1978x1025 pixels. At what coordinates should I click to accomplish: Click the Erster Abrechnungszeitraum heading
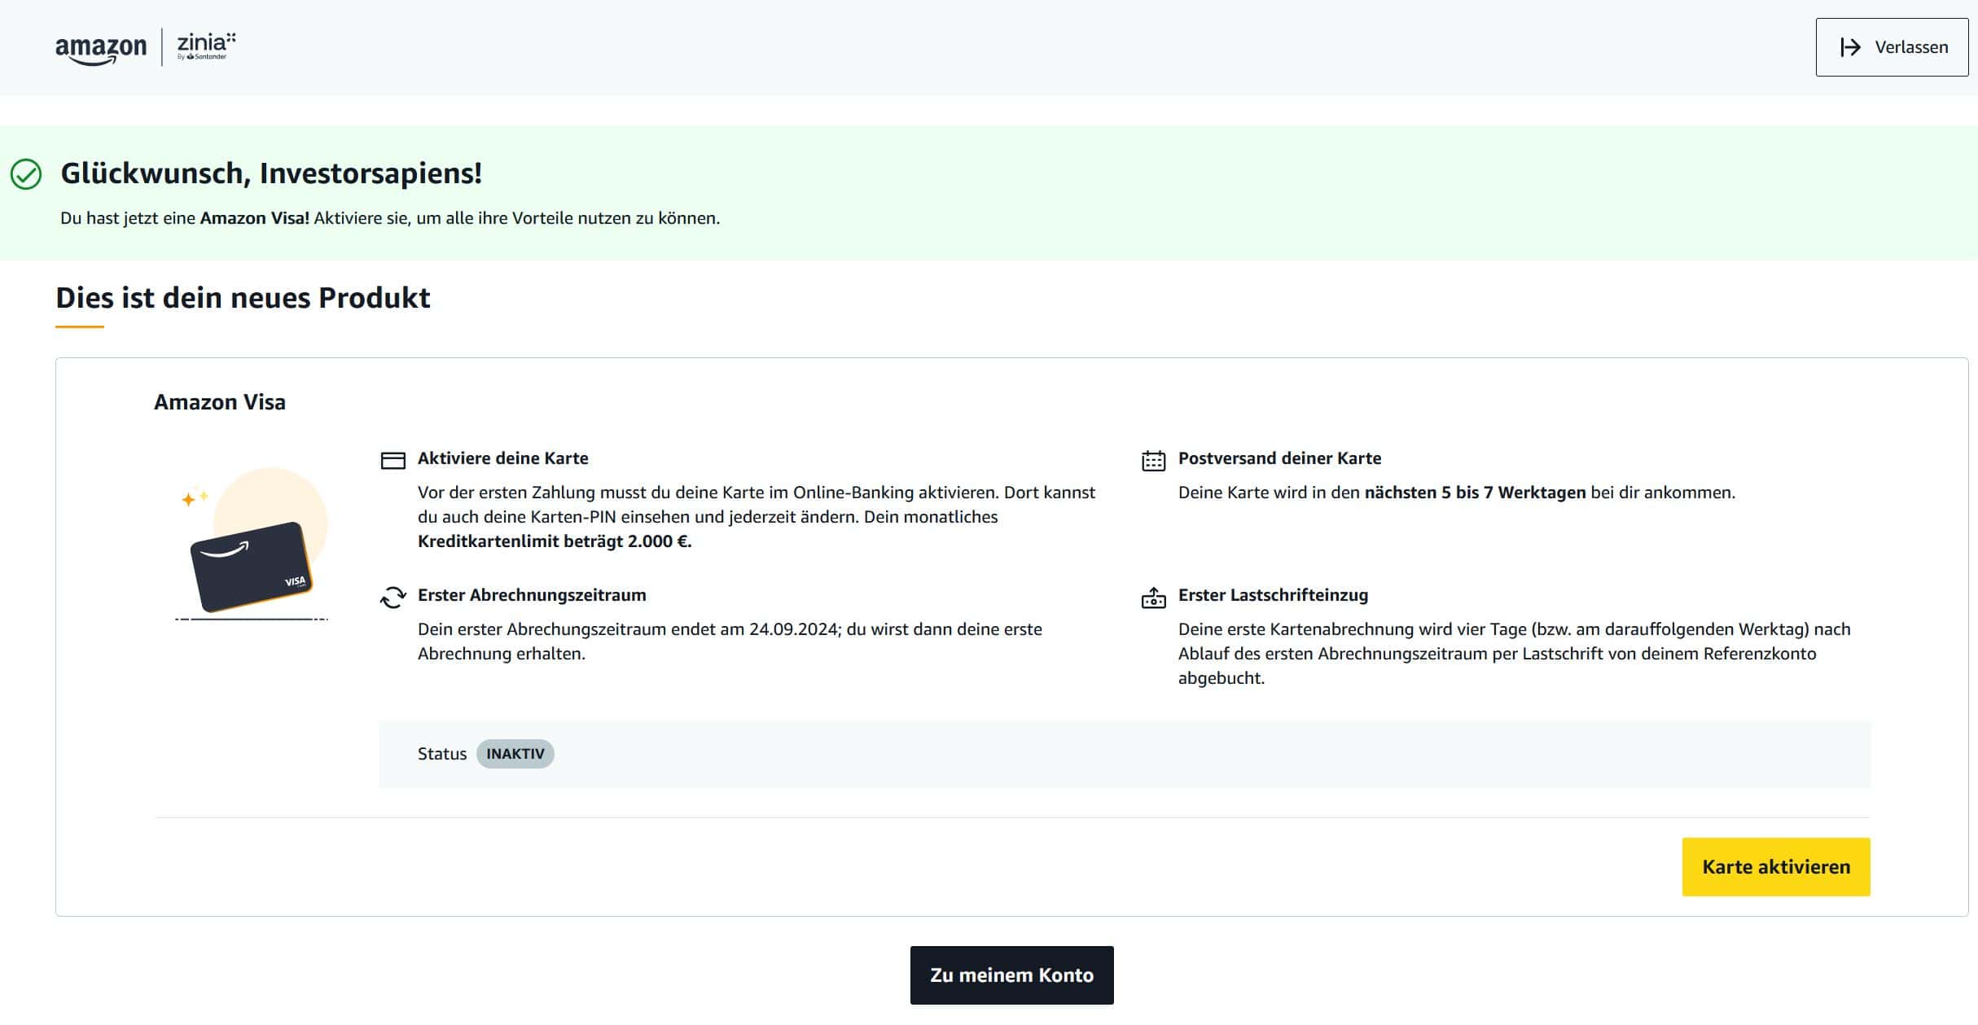[x=532, y=595]
